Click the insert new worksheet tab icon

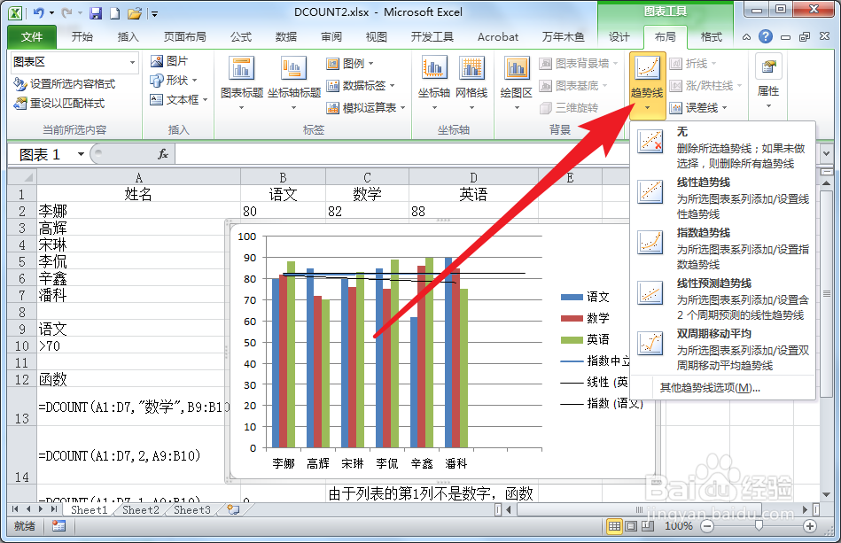[233, 509]
